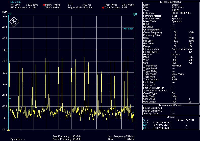Click the Ref Lock indicator
200x141 pixels.
coord(128,29)
